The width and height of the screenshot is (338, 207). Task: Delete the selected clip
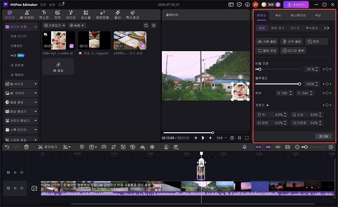point(26,147)
